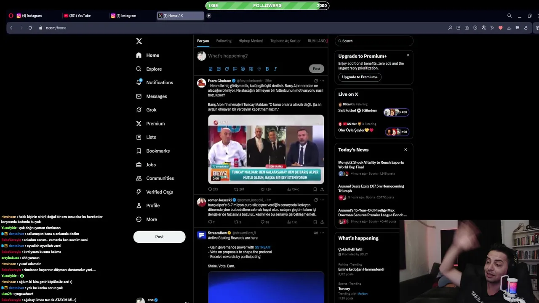Switch to the Following timeline tab

click(224, 41)
